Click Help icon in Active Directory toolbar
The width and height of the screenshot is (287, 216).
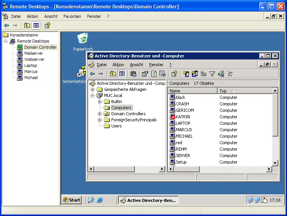tap(174, 74)
